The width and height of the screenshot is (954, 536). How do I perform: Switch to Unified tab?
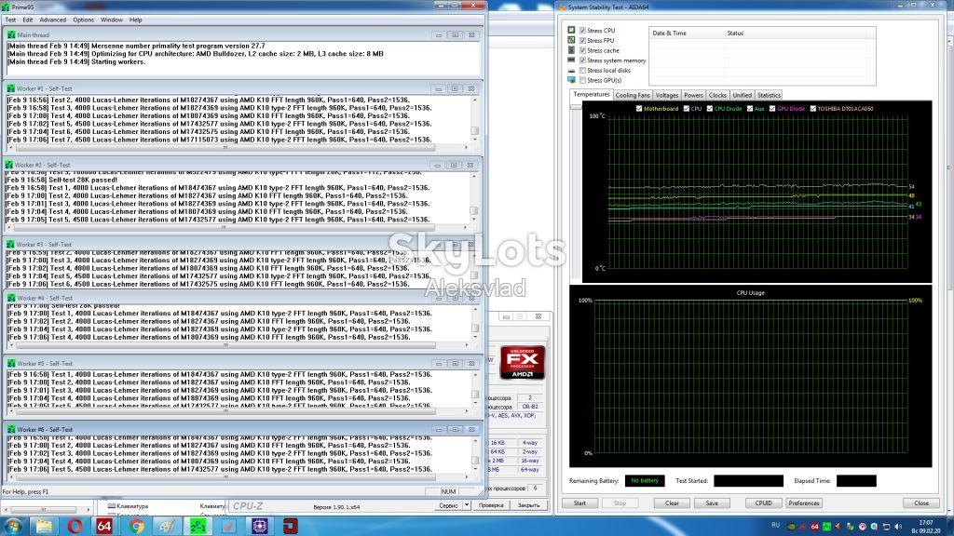point(742,96)
